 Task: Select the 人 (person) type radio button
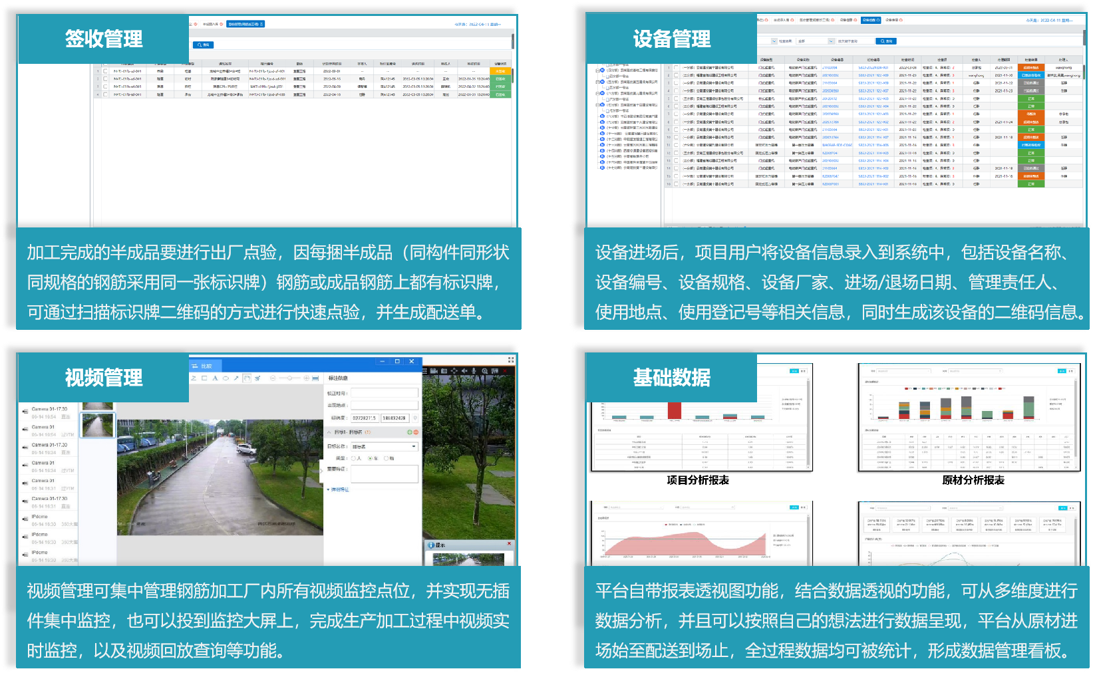tap(354, 458)
